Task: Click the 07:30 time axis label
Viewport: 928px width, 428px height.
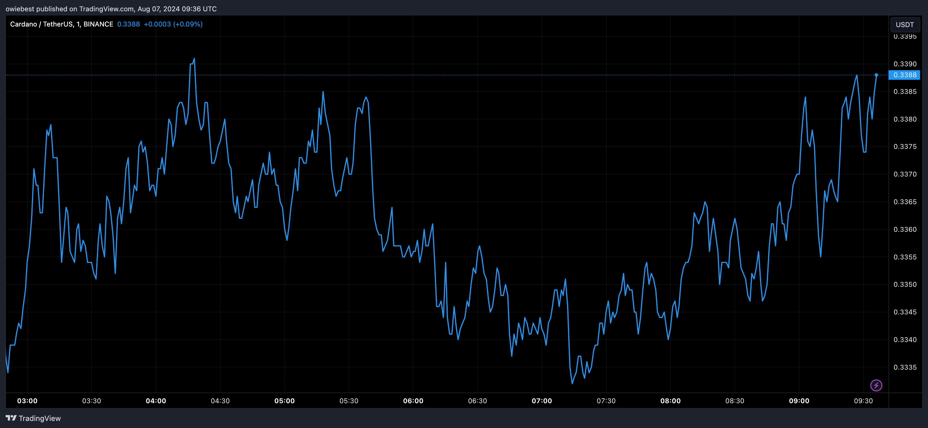Action: [x=606, y=401]
